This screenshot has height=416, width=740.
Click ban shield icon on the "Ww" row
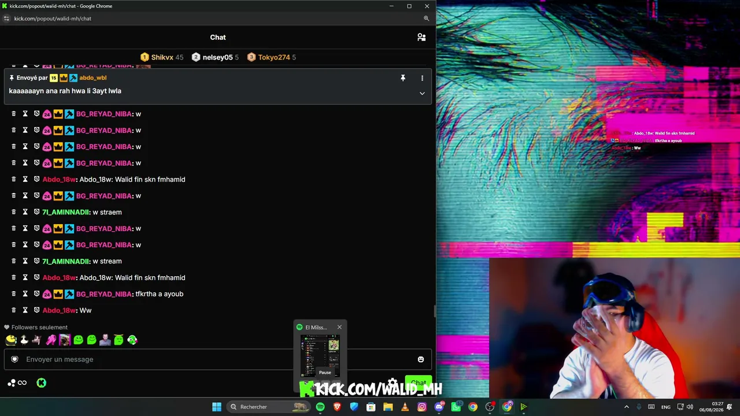point(36,310)
